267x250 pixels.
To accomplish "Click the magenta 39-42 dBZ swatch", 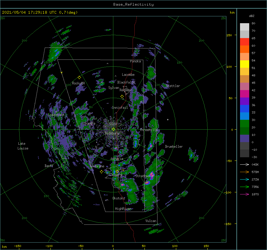I will coord(244,94).
